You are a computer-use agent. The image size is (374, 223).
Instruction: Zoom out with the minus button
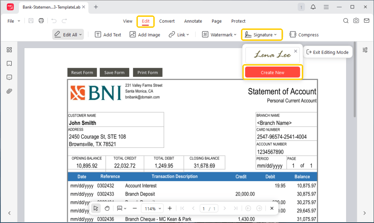click(x=135, y=208)
